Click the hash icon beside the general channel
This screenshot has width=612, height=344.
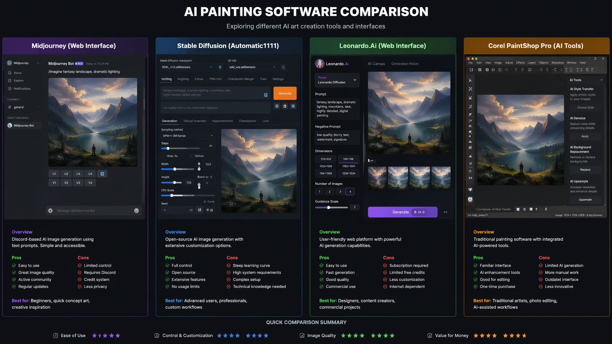click(x=10, y=107)
